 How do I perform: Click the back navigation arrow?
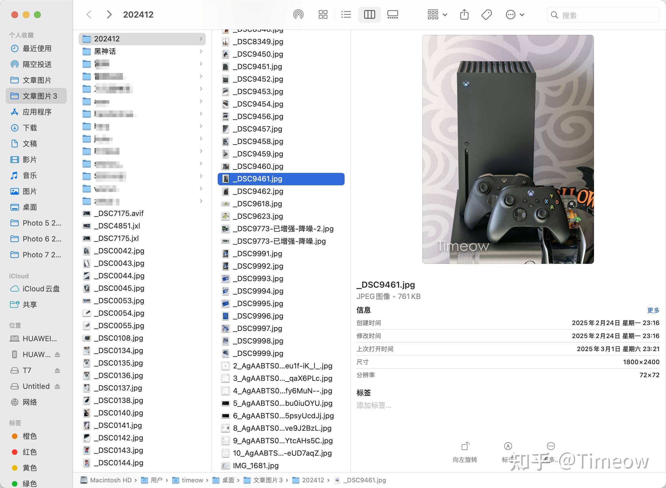tap(88, 14)
